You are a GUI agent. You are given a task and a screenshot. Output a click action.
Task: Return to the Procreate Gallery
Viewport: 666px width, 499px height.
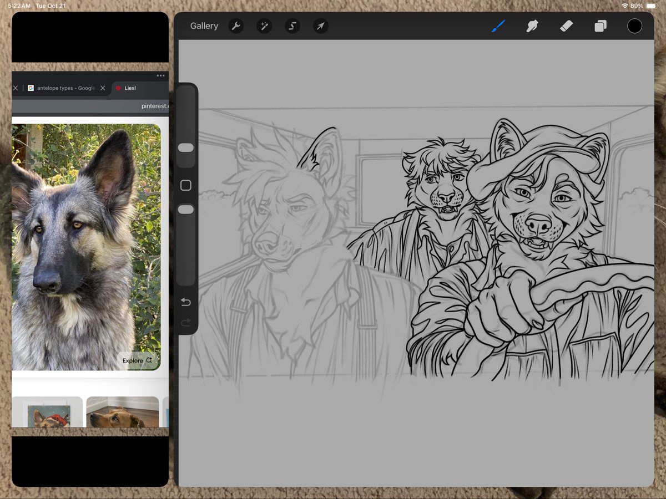pos(204,26)
